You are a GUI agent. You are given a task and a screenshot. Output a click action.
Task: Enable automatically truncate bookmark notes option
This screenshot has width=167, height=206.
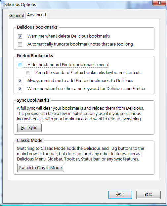tap(20, 44)
